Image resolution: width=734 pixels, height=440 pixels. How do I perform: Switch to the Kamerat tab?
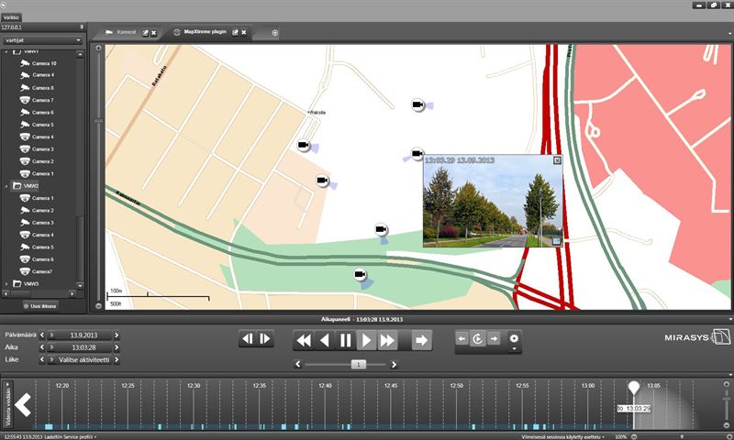[127, 33]
